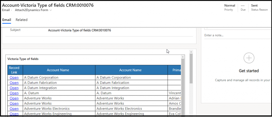This screenshot has width=272, height=117.
Task: Open the A Datum Corporation record link
Action: click(14, 77)
